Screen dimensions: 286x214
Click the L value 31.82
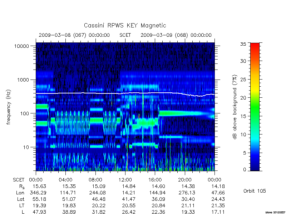point(99,212)
